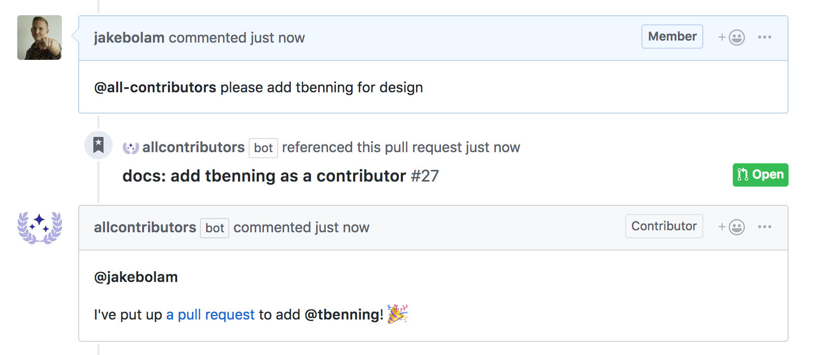Click the green Open pull request badge

click(x=760, y=175)
